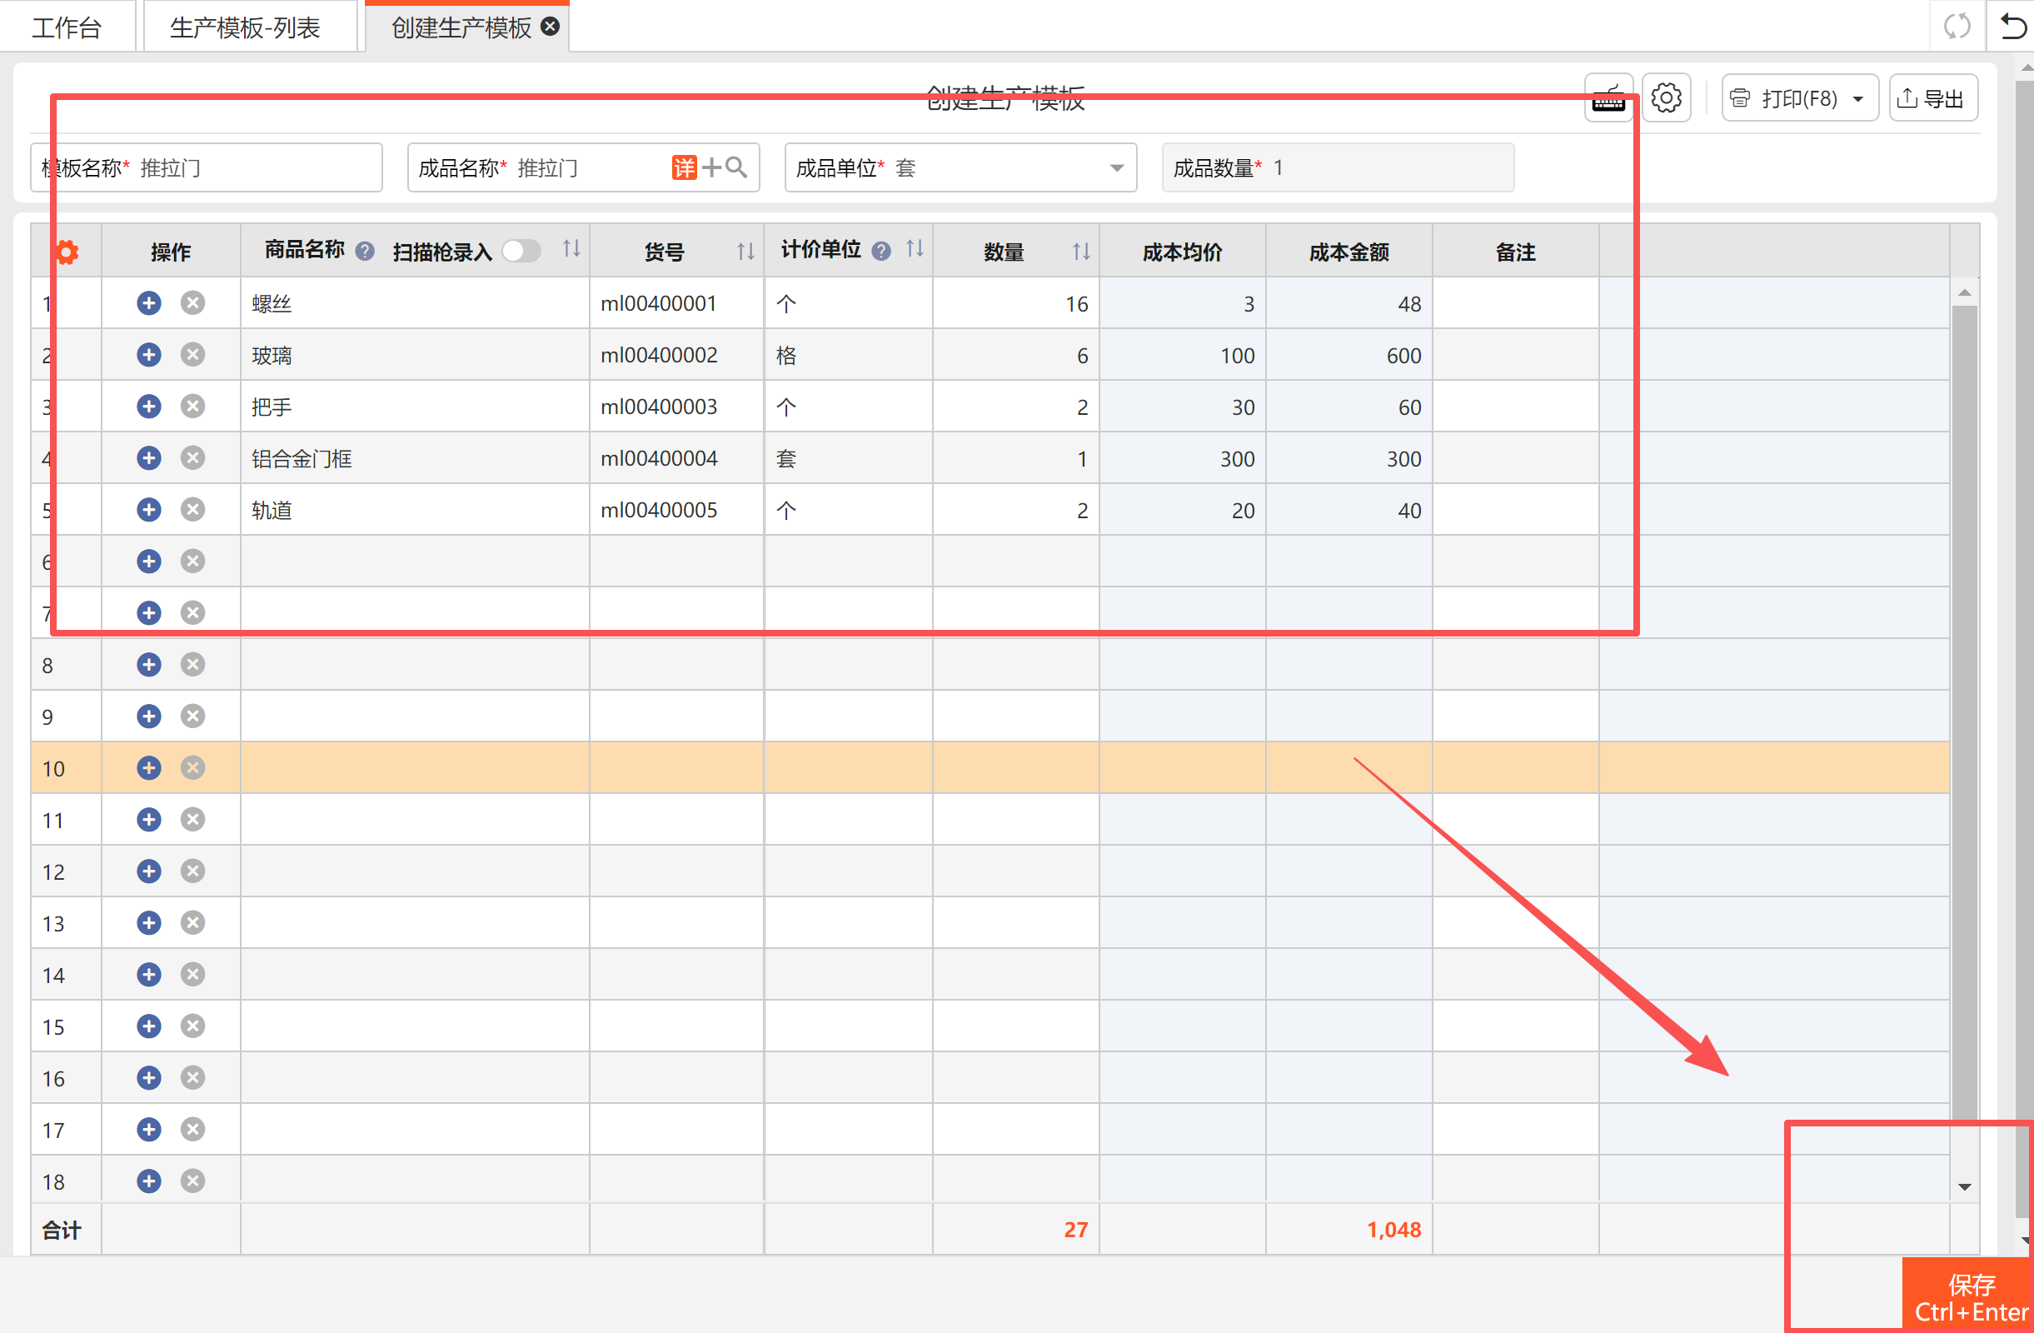Show help for 商品名称 column
This screenshot has height=1333, width=2034.
coord(365,252)
